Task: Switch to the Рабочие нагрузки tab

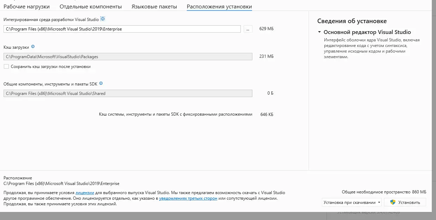Action: click(27, 6)
